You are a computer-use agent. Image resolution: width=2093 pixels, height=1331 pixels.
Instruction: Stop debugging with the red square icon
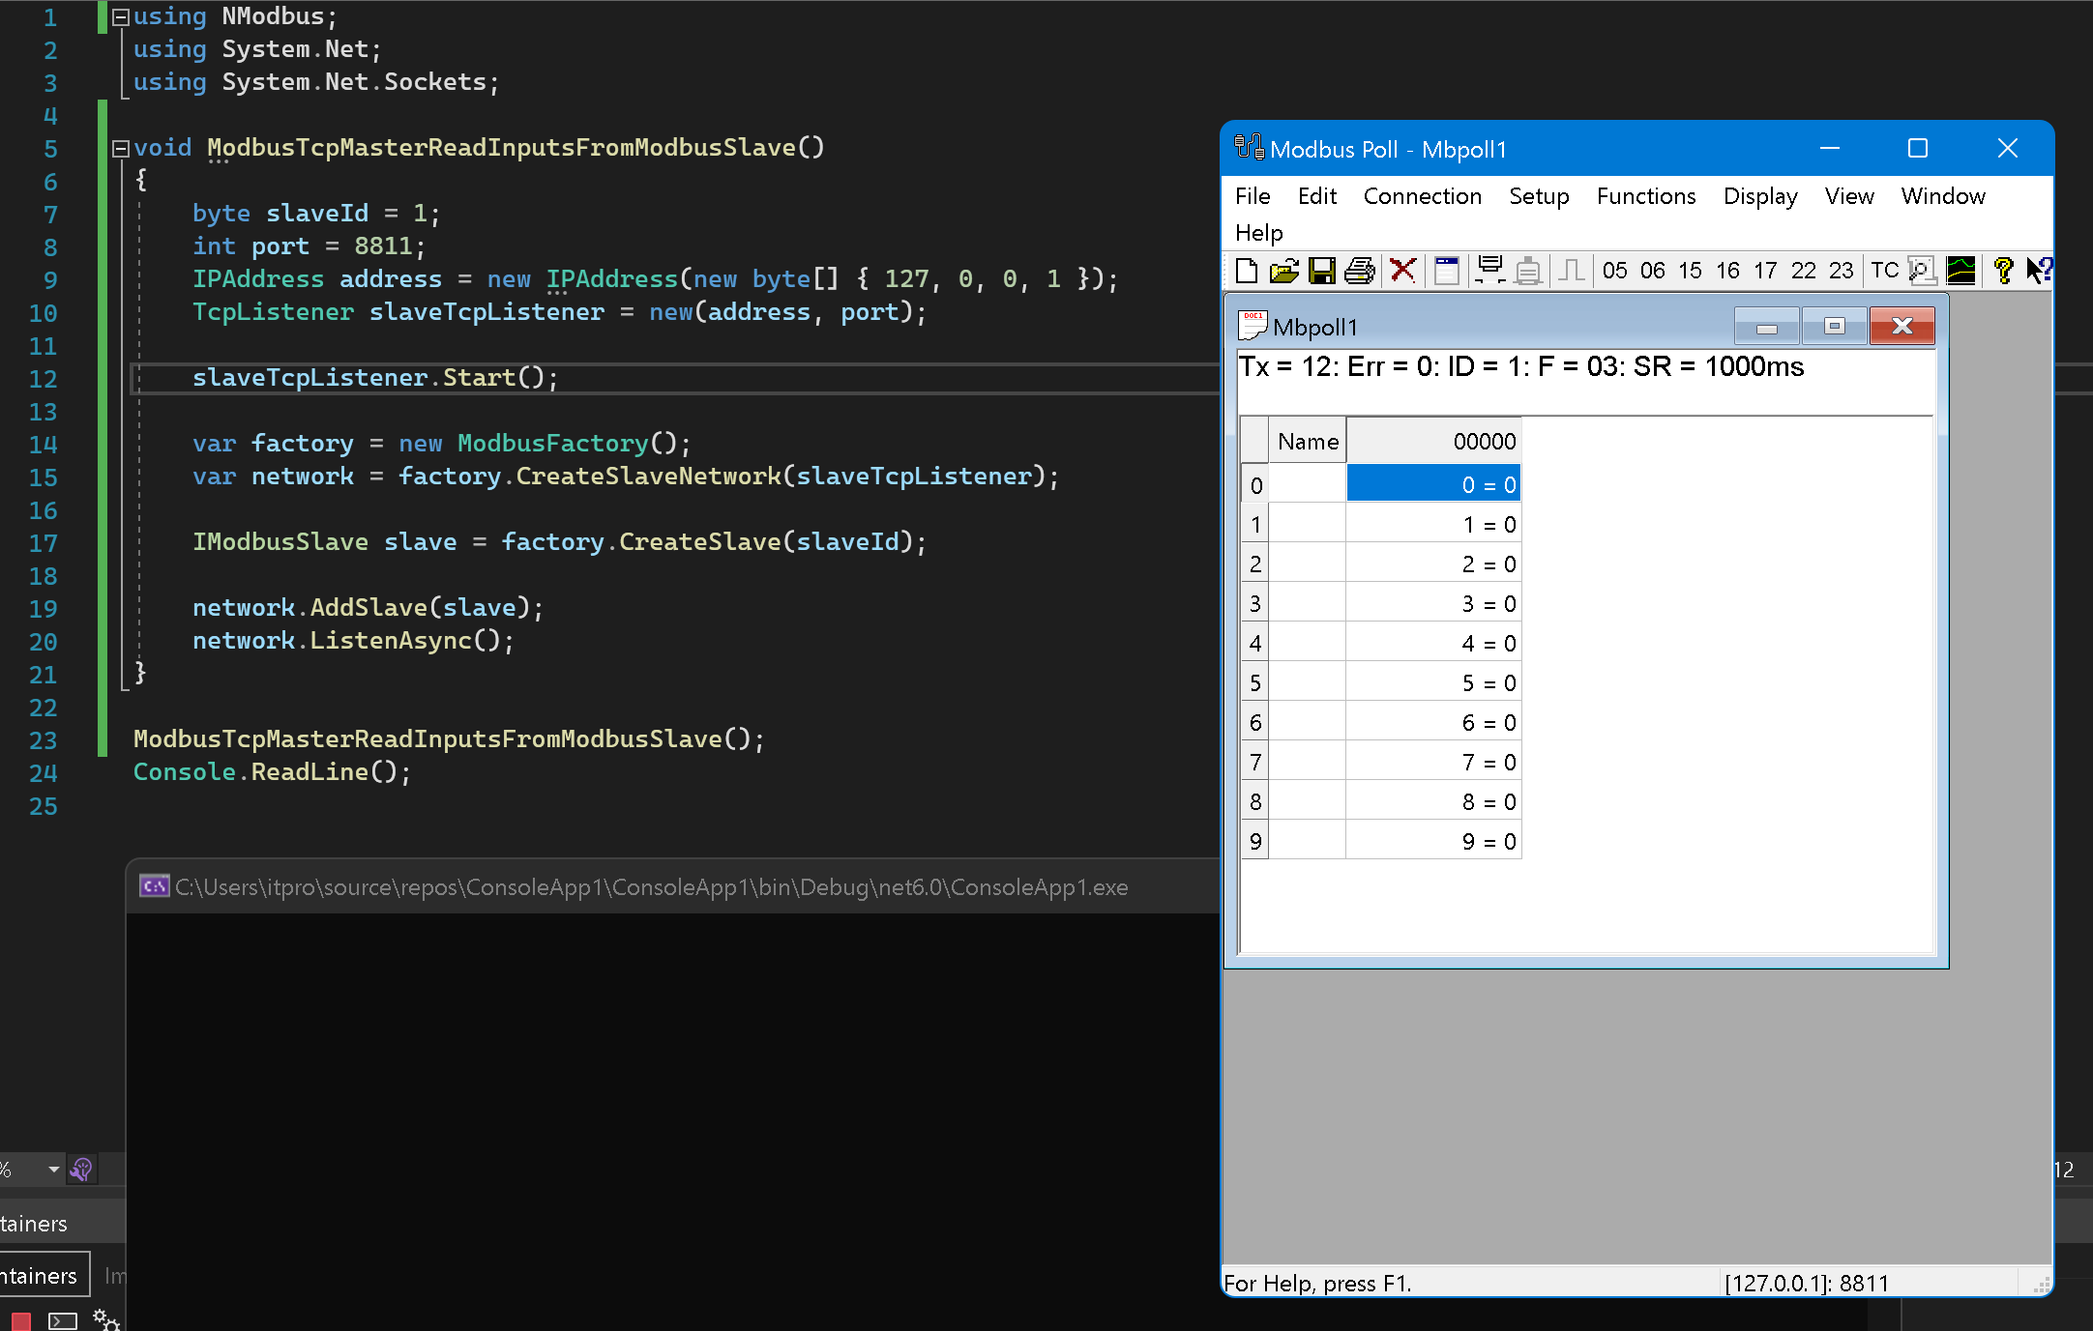pos(20,1321)
